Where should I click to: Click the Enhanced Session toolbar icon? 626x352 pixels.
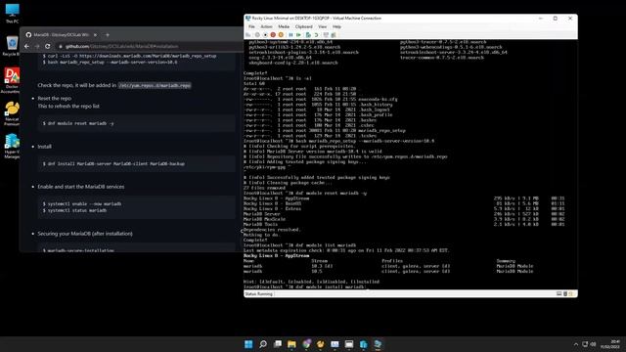pos(326,35)
